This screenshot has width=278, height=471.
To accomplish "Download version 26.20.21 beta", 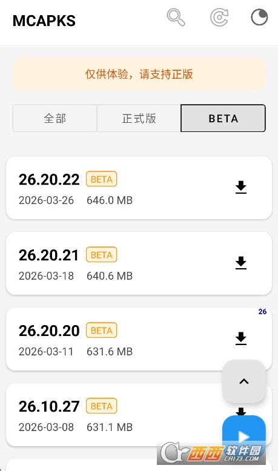I will coord(240,263).
